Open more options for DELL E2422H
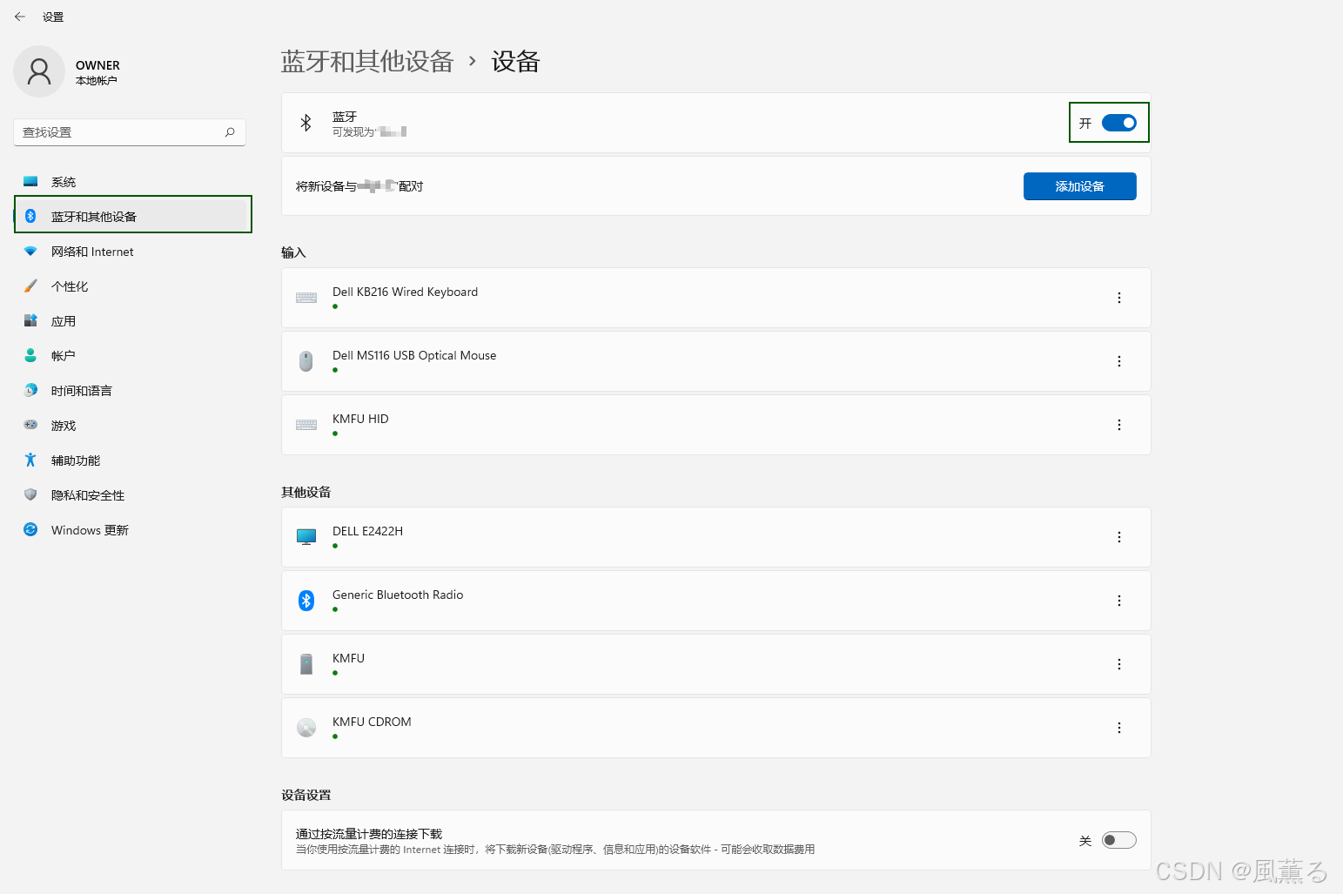The height and width of the screenshot is (894, 1343). tap(1119, 537)
